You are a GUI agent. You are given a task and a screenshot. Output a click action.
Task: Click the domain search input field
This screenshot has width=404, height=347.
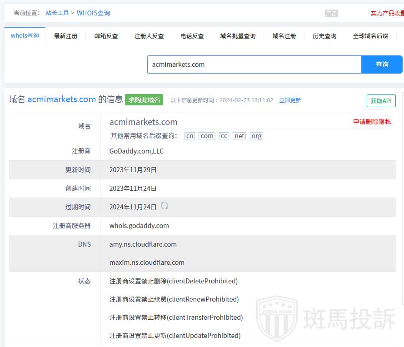254,64
